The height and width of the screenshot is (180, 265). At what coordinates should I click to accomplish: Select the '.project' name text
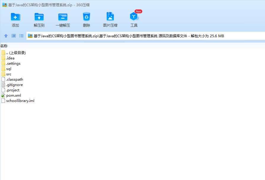13,90
